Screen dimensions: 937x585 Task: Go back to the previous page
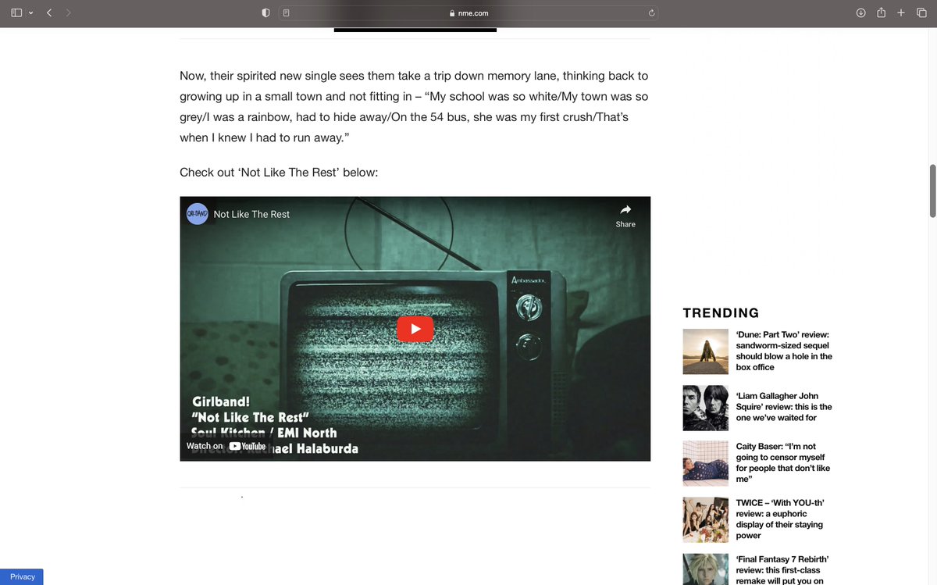(48, 12)
